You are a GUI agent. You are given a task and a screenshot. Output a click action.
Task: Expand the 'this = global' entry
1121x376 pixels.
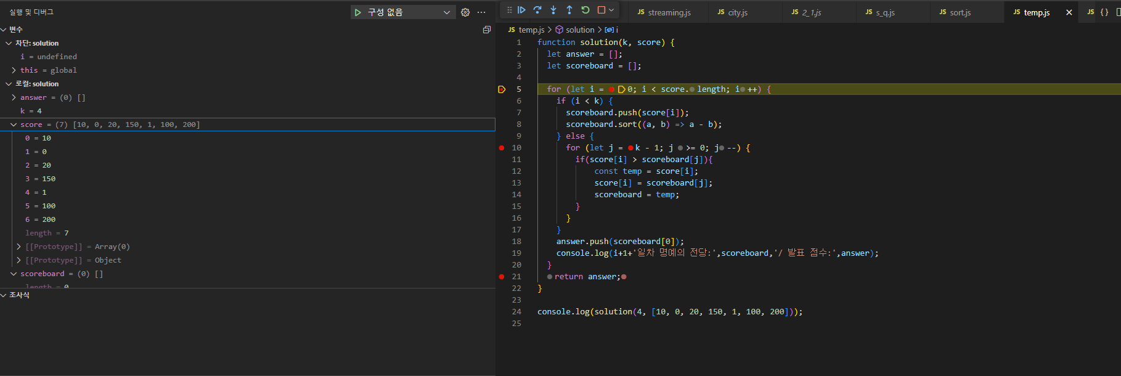coord(14,70)
